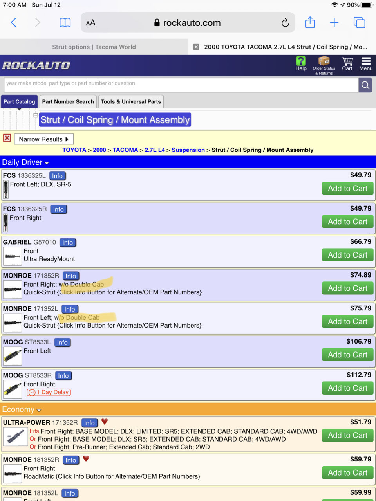Open Info for Ultra-Power 171352R

pos(89,423)
